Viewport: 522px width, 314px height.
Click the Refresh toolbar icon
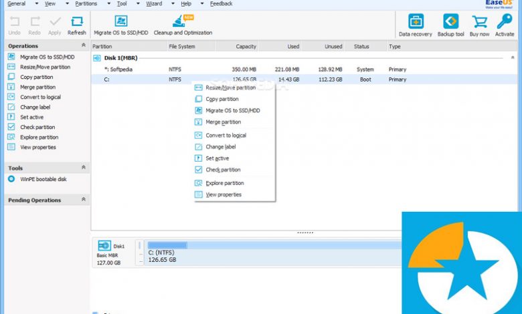point(77,22)
